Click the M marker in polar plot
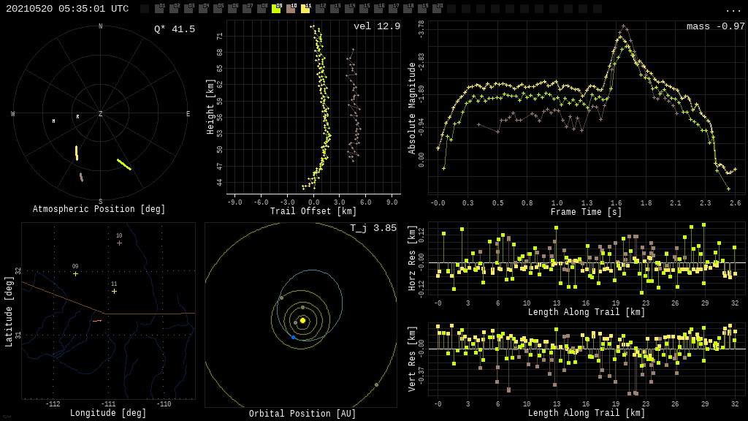Image resolution: width=748 pixels, height=421 pixels. pyautogui.click(x=53, y=121)
